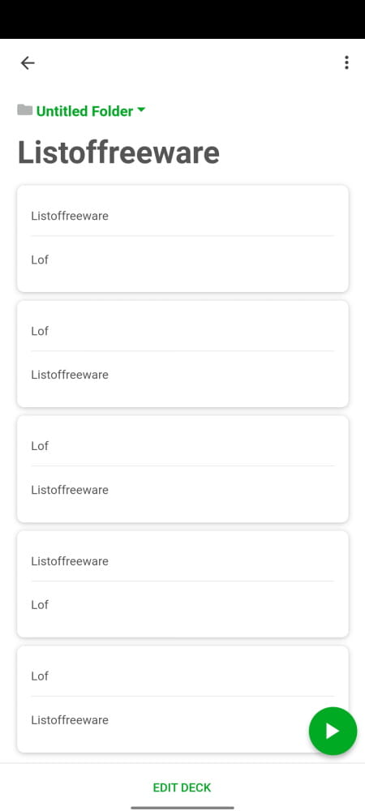Open the EDIT DECK button

point(182,787)
